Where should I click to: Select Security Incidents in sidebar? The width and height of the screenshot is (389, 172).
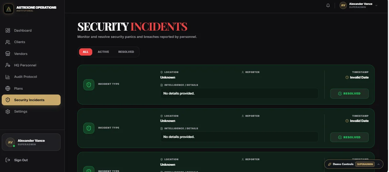pyautogui.click(x=31, y=100)
